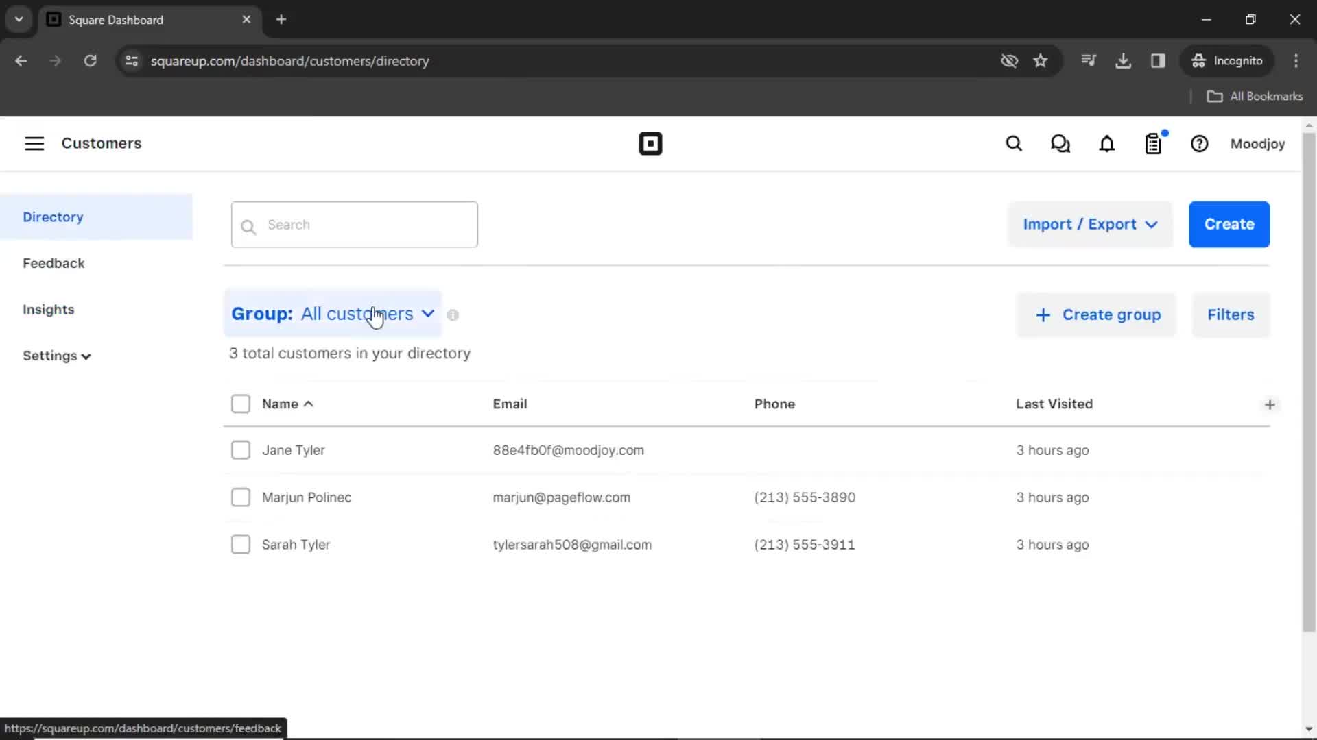Click the Create button
The width and height of the screenshot is (1317, 740).
1229,224
